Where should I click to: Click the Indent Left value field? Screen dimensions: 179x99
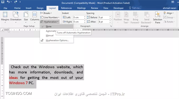point(78,17)
